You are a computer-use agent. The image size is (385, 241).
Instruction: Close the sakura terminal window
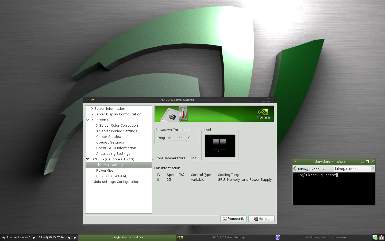[x=372, y=162]
